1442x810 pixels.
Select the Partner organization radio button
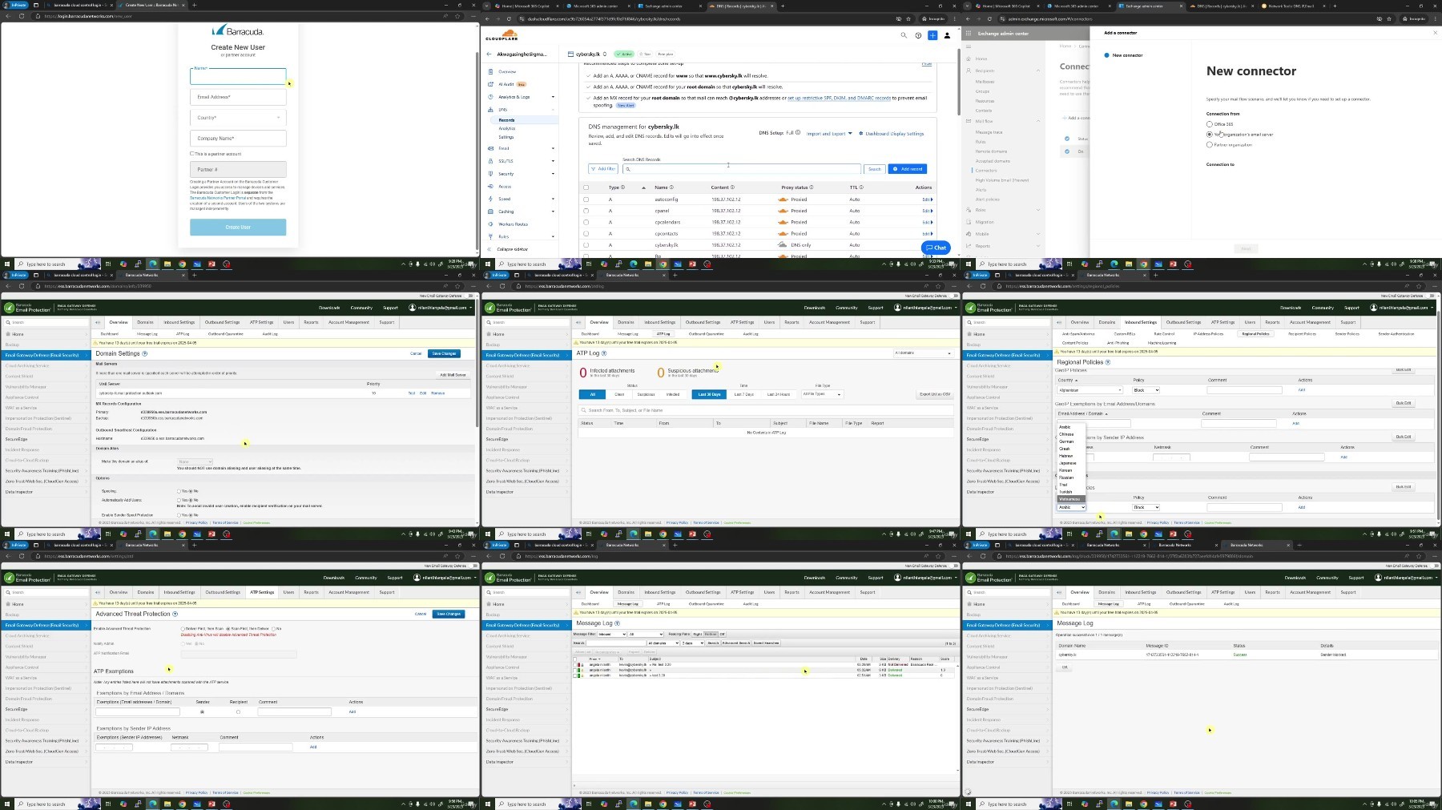(x=1210, y=145)
